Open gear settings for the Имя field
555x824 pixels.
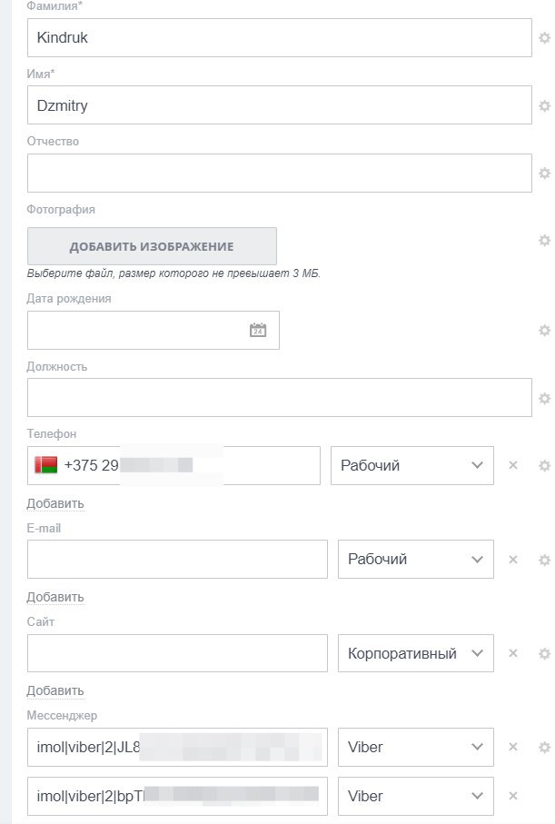point(544,105)
